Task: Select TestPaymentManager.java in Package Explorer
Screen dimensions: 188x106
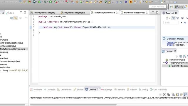Action: pyautogui.click(x=10, y=61)
